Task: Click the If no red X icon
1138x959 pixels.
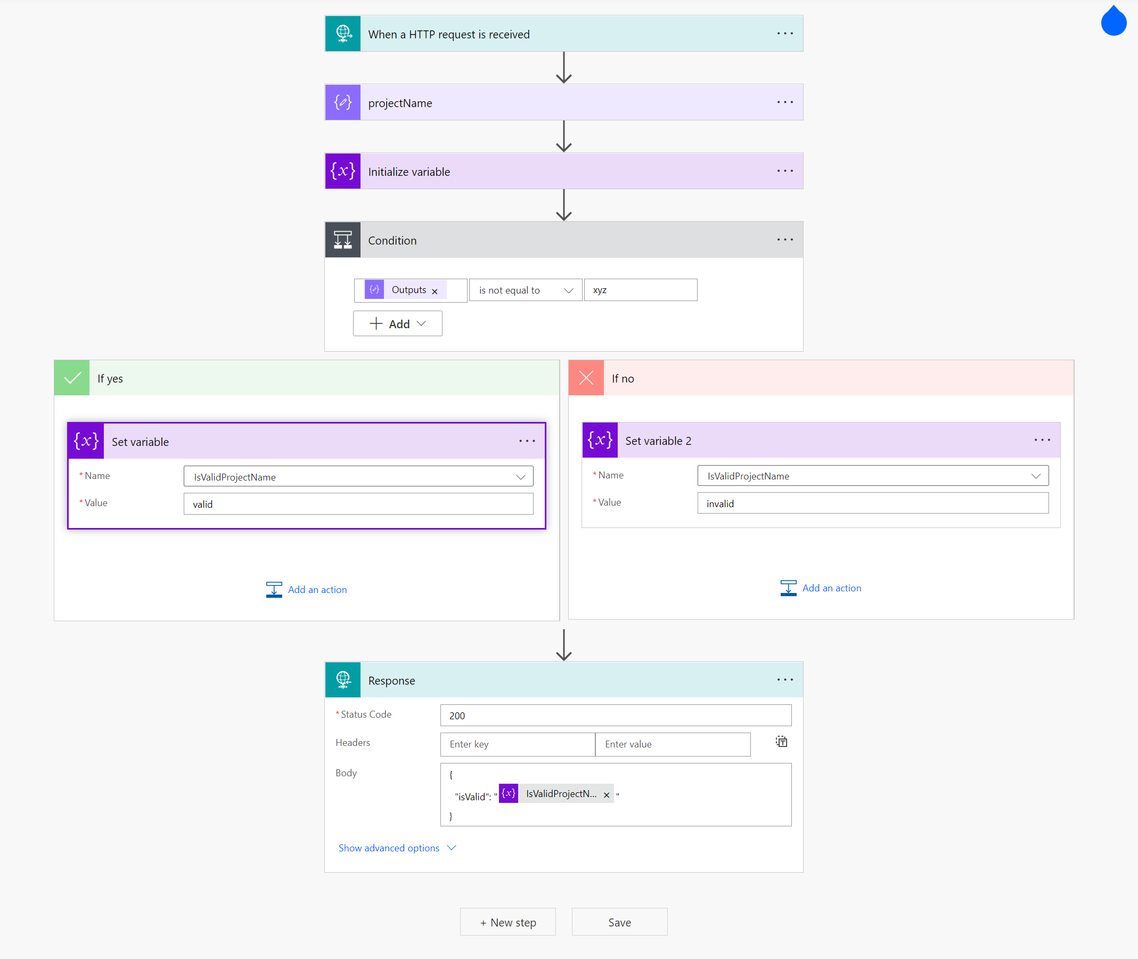Action: tap(586, 378)
